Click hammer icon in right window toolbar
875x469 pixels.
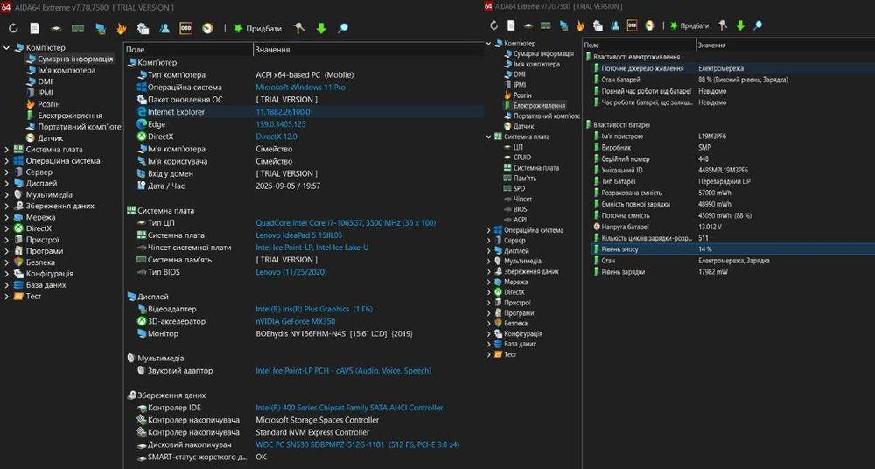click(x=724, y=25)
